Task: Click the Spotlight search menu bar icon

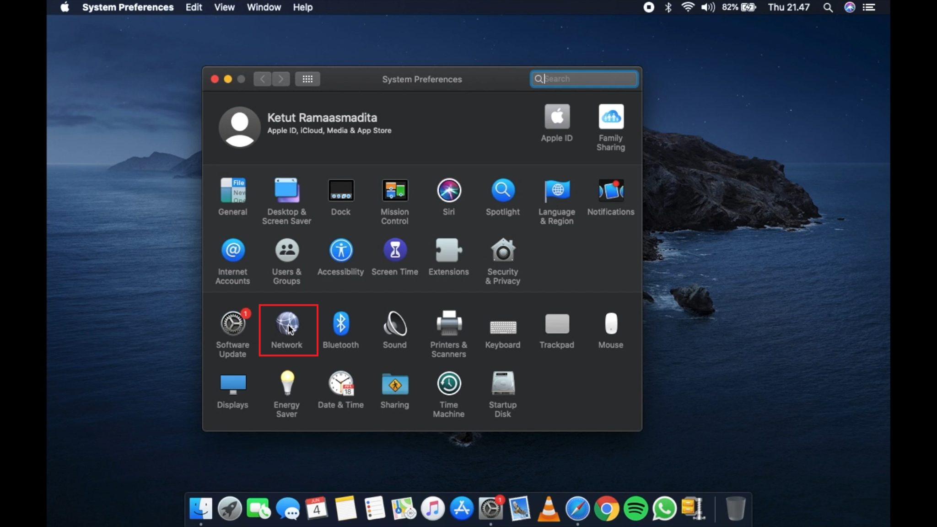Action: [x=828, y=7]
